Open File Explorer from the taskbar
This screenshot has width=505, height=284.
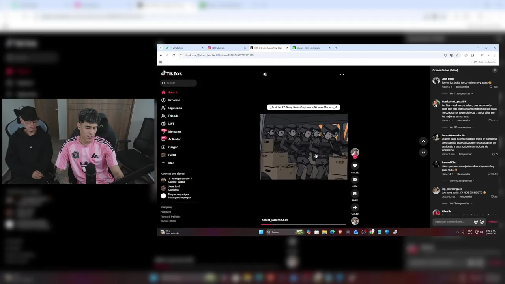coord(324,232)
